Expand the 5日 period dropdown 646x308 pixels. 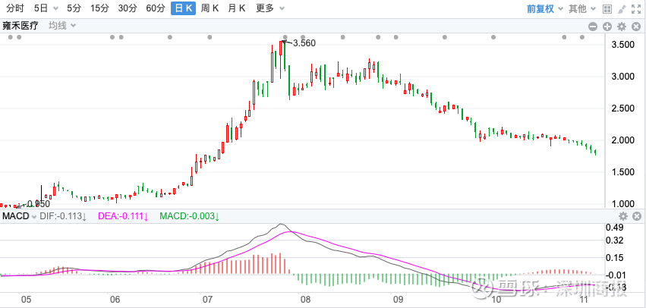coord(46,9)
